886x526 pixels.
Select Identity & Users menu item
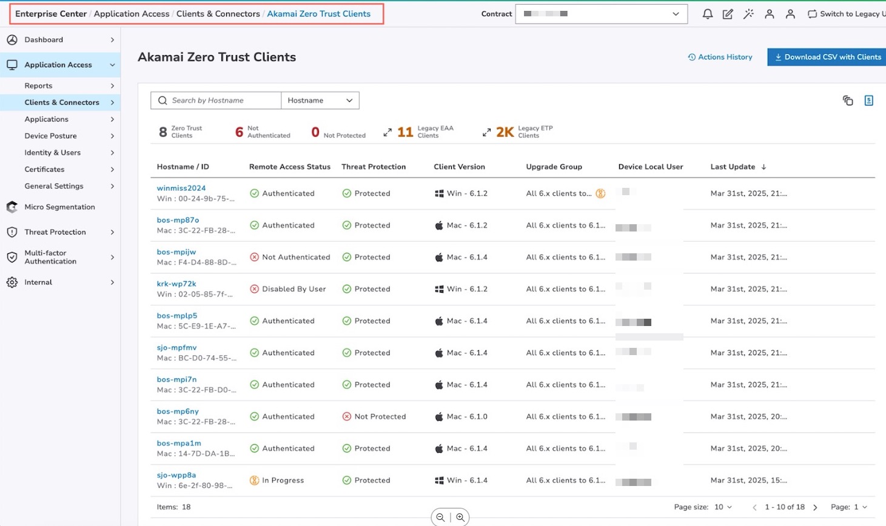(x=53, y=153)
